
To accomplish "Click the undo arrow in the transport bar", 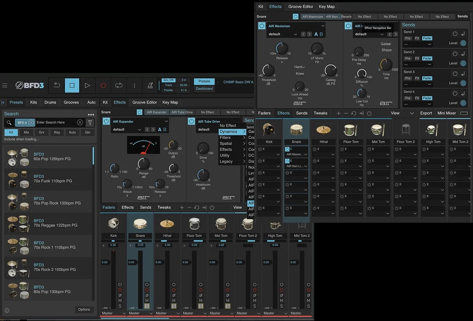I will pyautogui.click(x=57, y=85).
